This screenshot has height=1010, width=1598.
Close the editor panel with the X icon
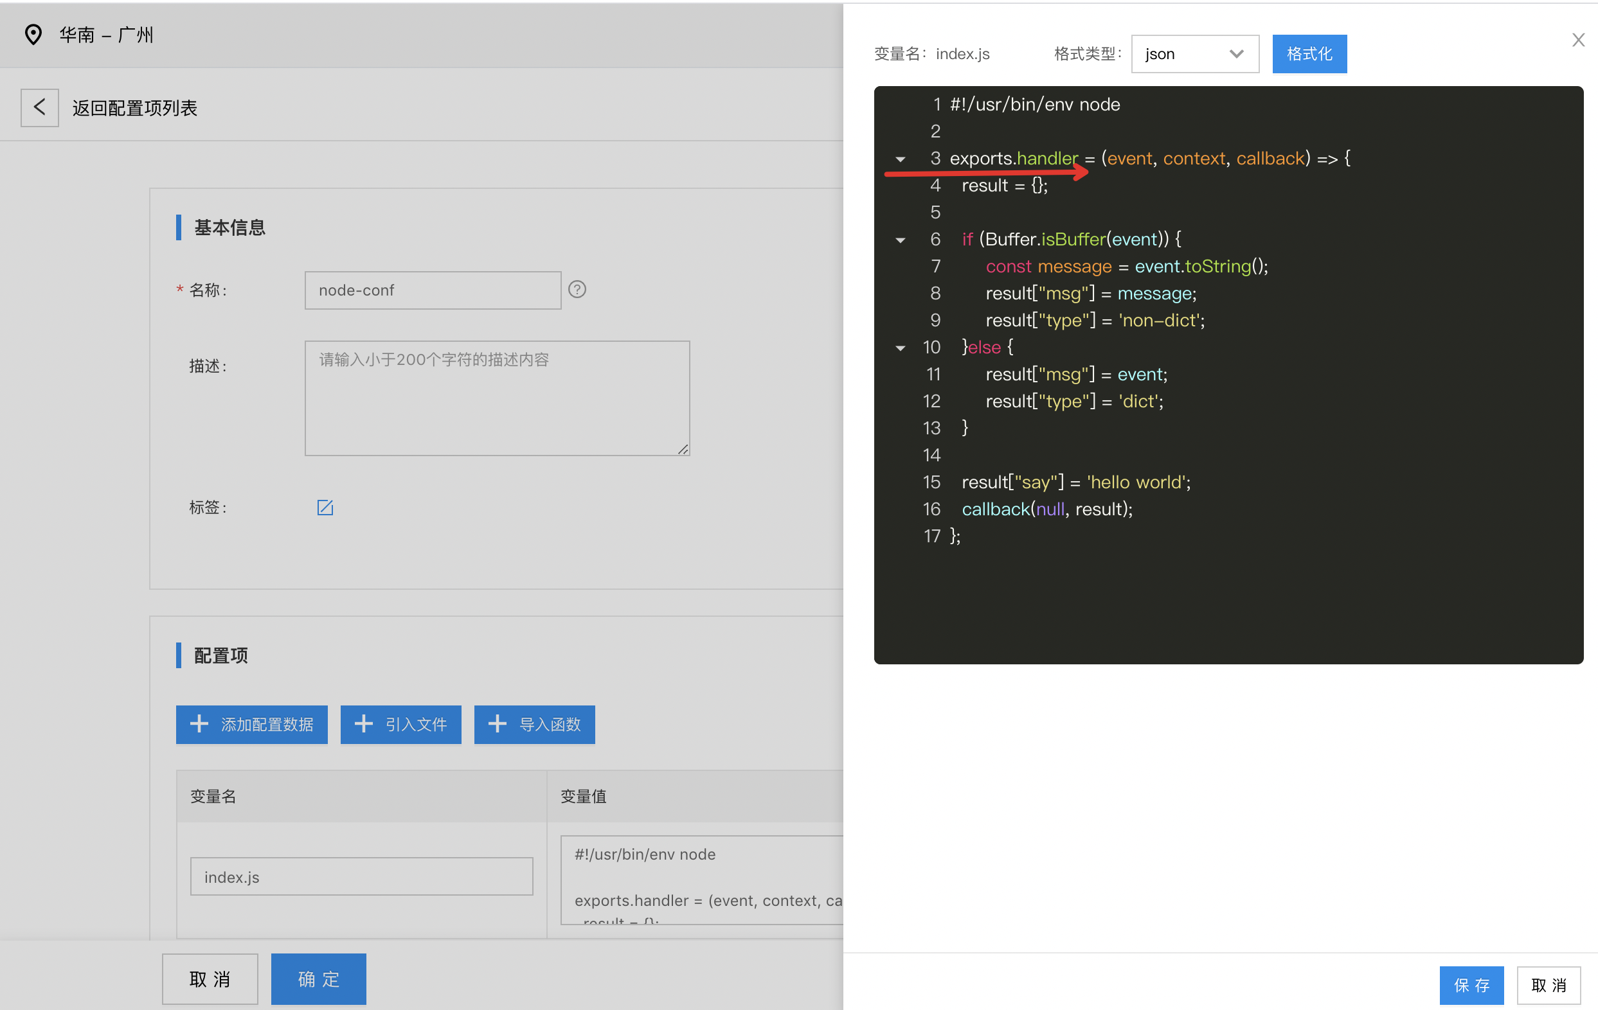click(x=1578, y=40)
